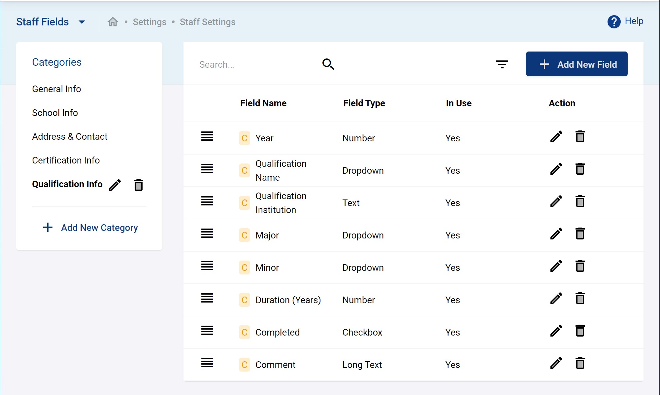660x395 pixels.
Task: Click Add New Category link
Action: click(90, 228)
